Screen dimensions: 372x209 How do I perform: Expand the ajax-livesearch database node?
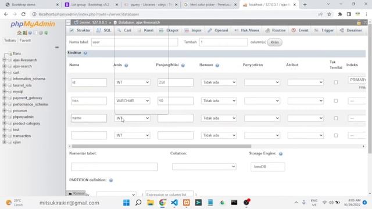pyautogui.click(x=4, y=60)
